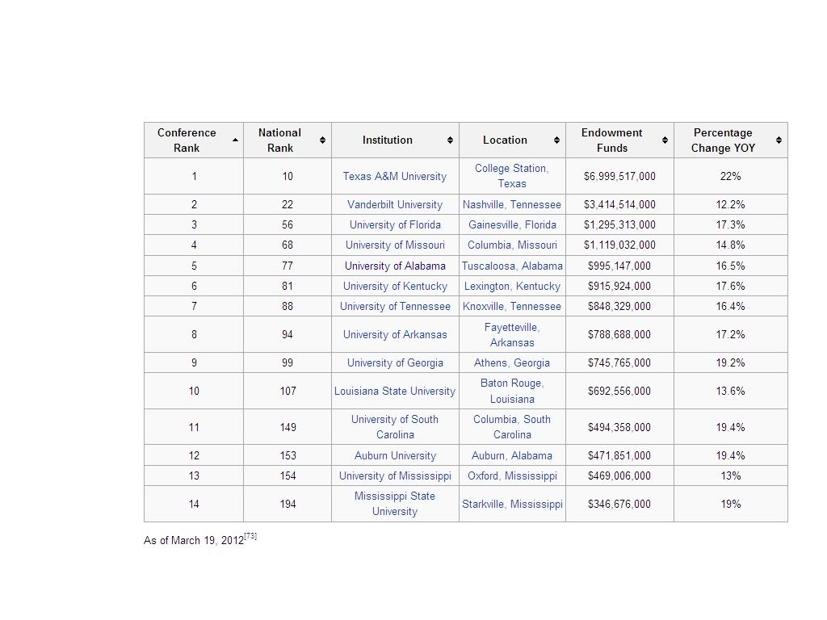827x620 pixels.
Task: Follow Athens, Georgia location link
Action: coord(511,363)
